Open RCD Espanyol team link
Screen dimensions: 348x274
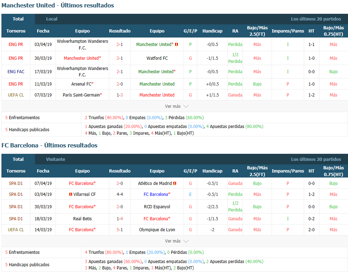(157, 207)
